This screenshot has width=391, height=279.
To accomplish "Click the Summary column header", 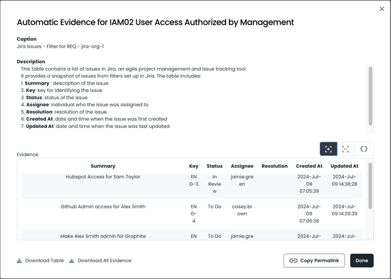I will [103, 166].
